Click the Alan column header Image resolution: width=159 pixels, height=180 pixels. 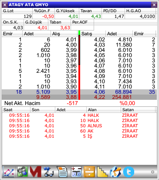coord(104,110)
